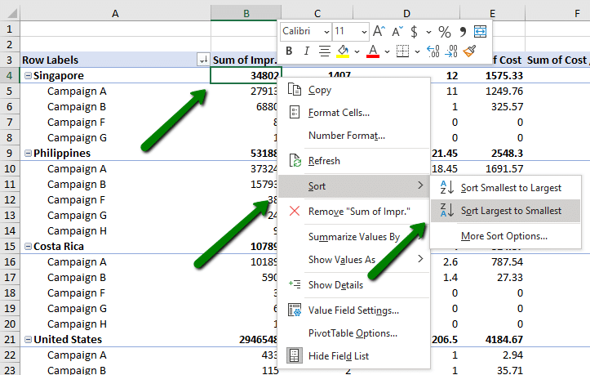This screenshot has height=375, width=590.
Task: Open the Sort submenu
Action: 353,185
